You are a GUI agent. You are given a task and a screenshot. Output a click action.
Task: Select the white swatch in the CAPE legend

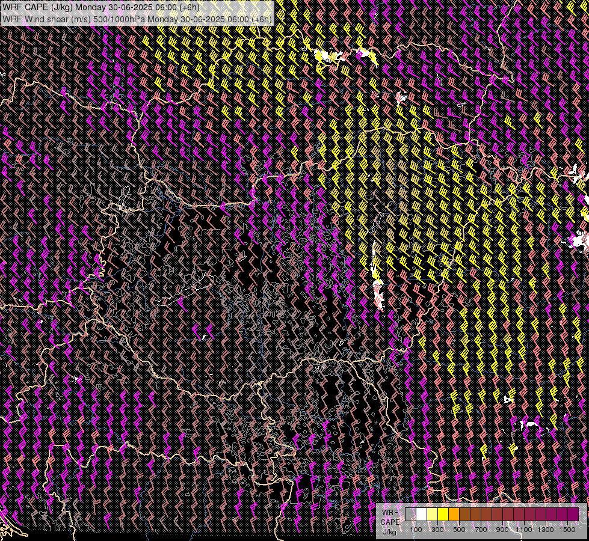click(x=422, y=514)
